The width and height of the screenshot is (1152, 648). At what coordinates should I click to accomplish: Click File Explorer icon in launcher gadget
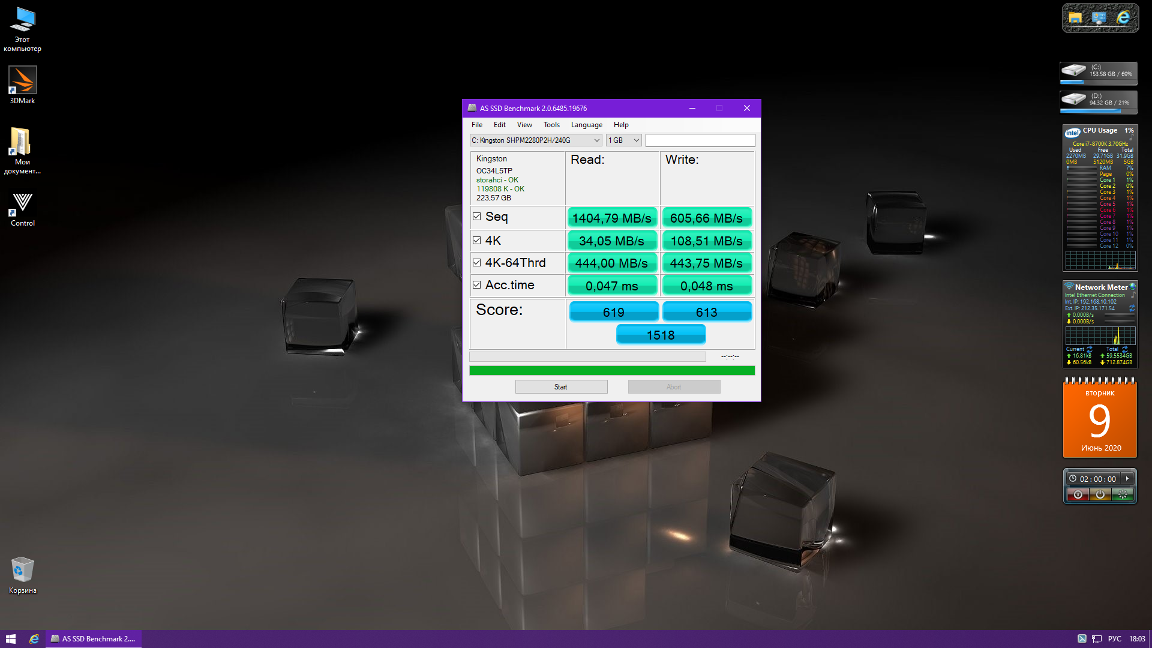coord(1075,18)
